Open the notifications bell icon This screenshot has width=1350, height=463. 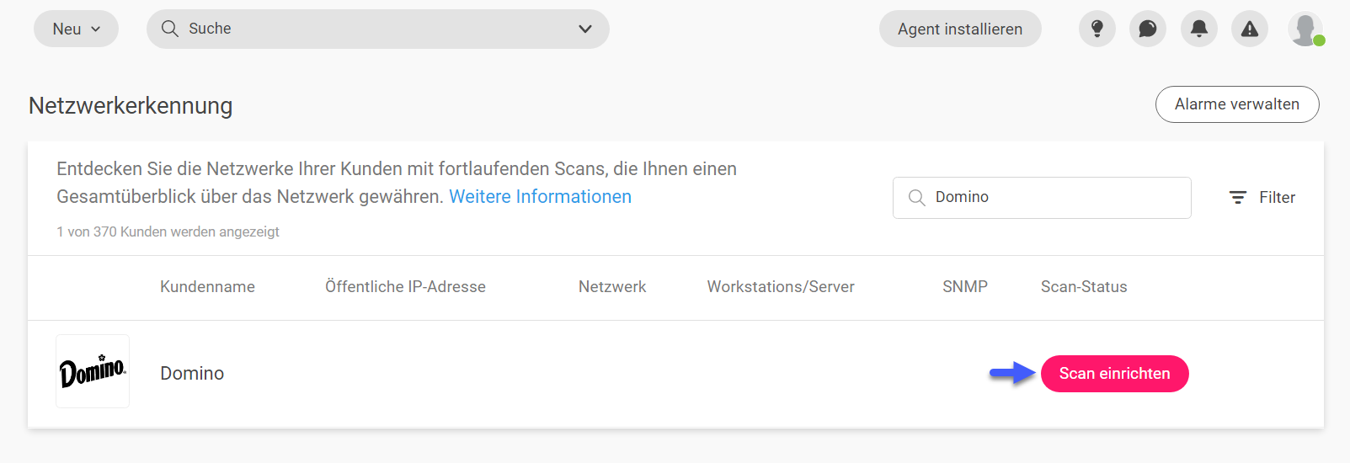[1199, 29]
